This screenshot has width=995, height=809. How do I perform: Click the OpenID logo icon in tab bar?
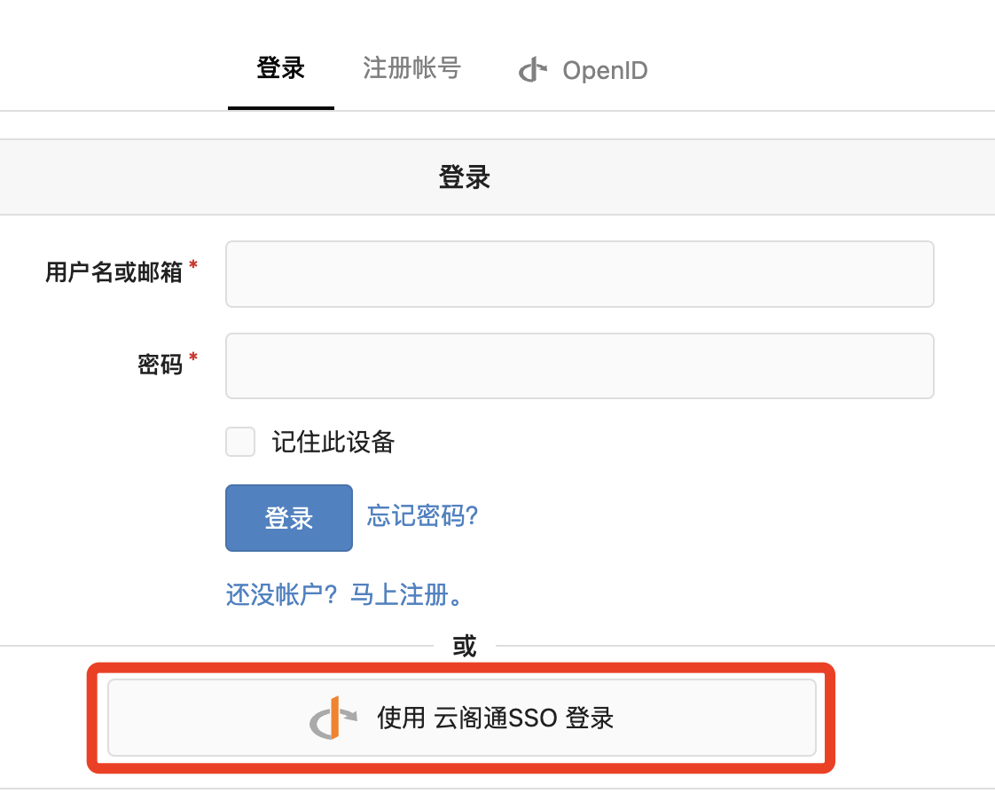click(533, 70)
